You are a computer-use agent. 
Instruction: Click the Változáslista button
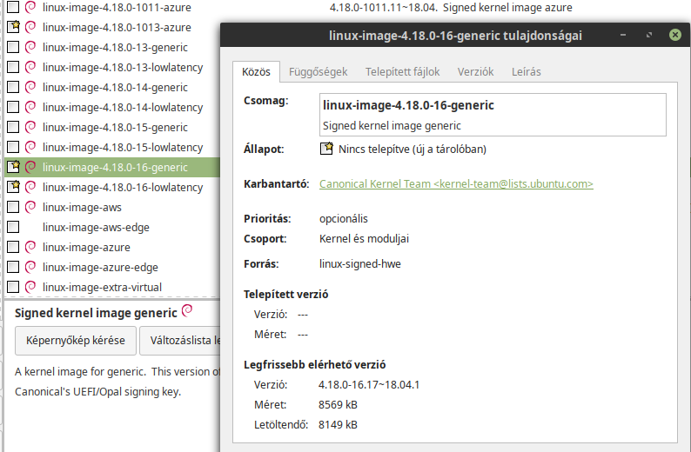tap(180, 341)
